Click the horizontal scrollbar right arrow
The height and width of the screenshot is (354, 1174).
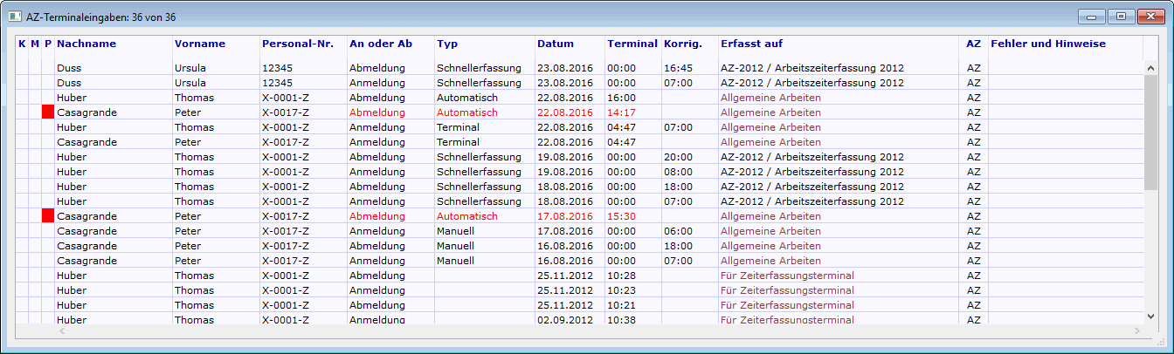(x=1136, y=331)
